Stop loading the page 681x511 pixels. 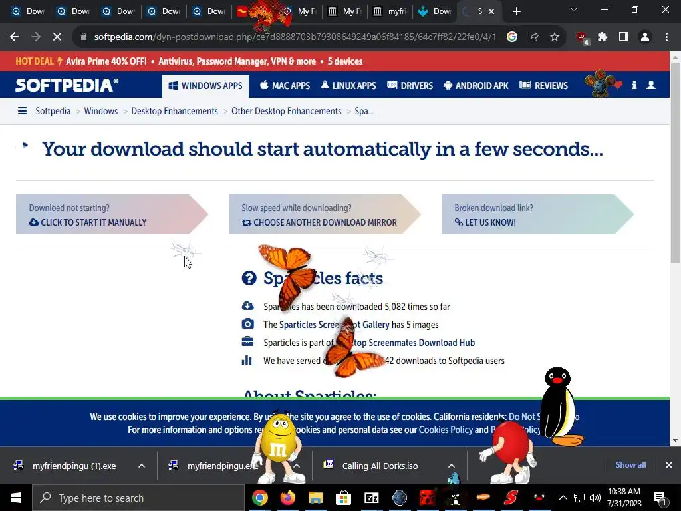(x=57, y=37)
